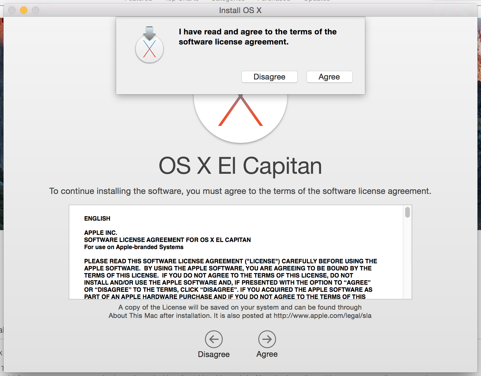The image size is (481, 376).
Task: Click the "PLEASE READ THIS SOFTWARE LICENSE AGREEMENT" line
Action: click(231, 261)
